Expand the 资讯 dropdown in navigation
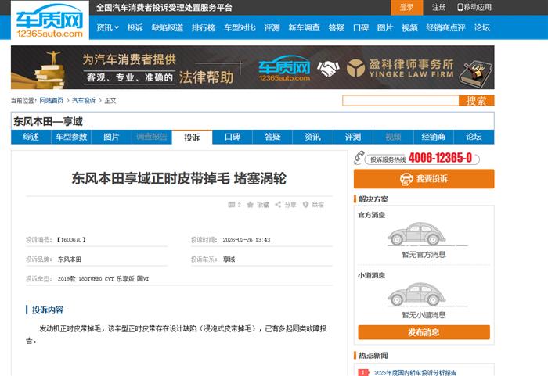Viewport: 548px width, 376px height. (107, 27)
